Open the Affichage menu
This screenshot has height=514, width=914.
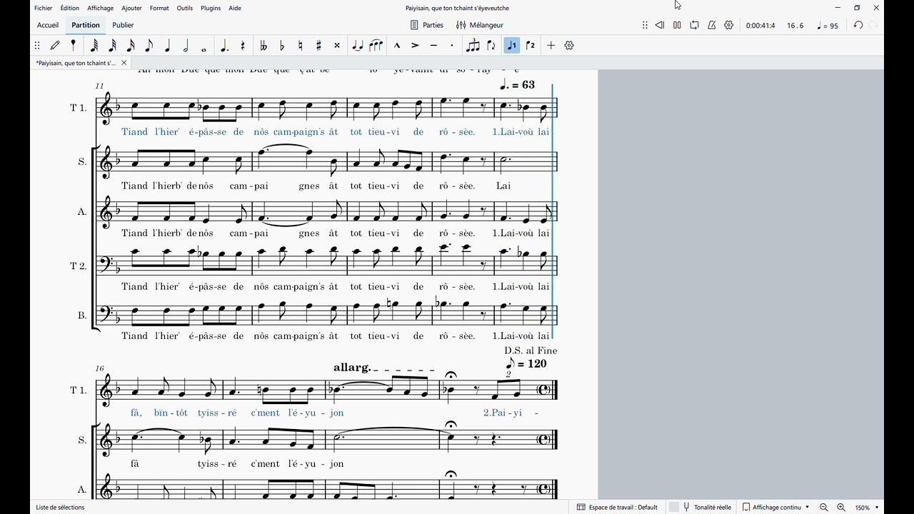(101, 8)
